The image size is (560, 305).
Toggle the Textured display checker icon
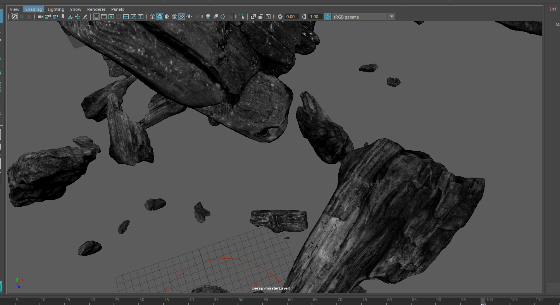[182, 17]
